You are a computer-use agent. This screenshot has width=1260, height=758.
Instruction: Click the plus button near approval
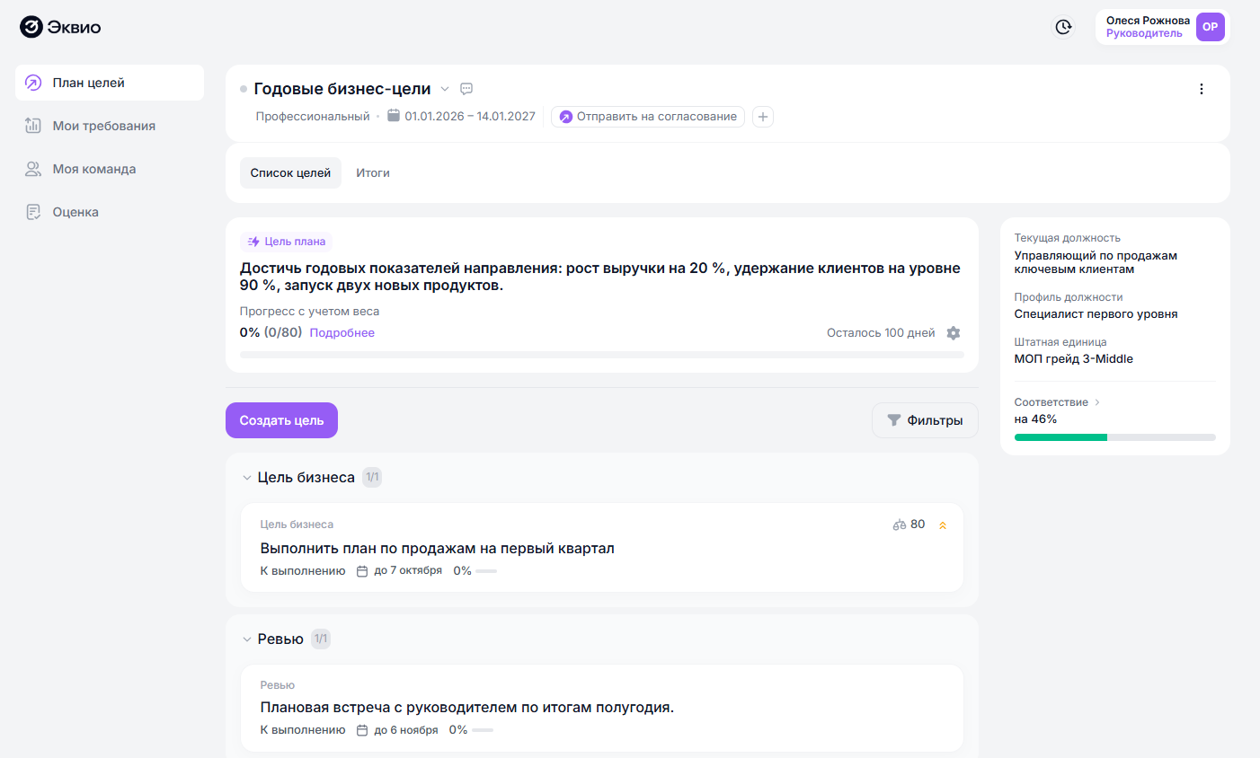[x=763, y=117]
